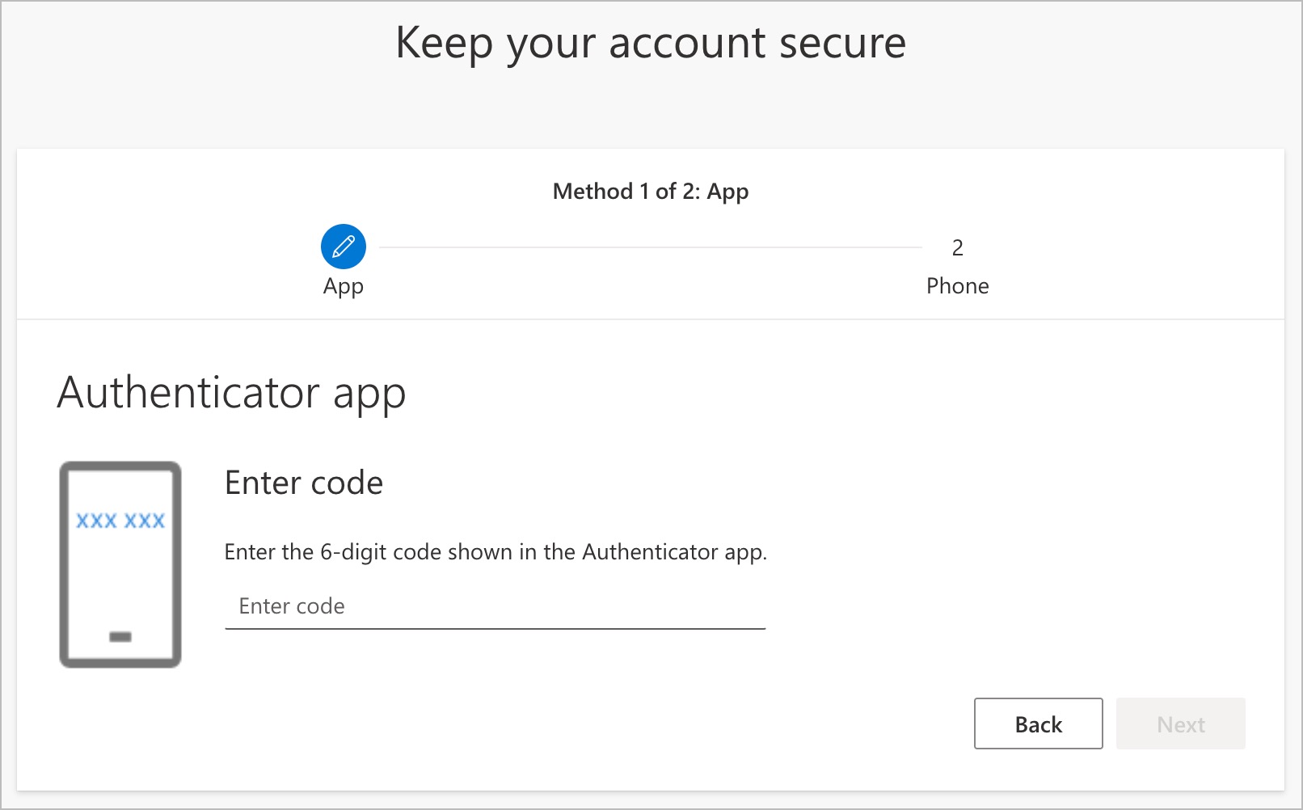
Task: Click the Phone step marker labeled 2
Action: coord(957,248)
